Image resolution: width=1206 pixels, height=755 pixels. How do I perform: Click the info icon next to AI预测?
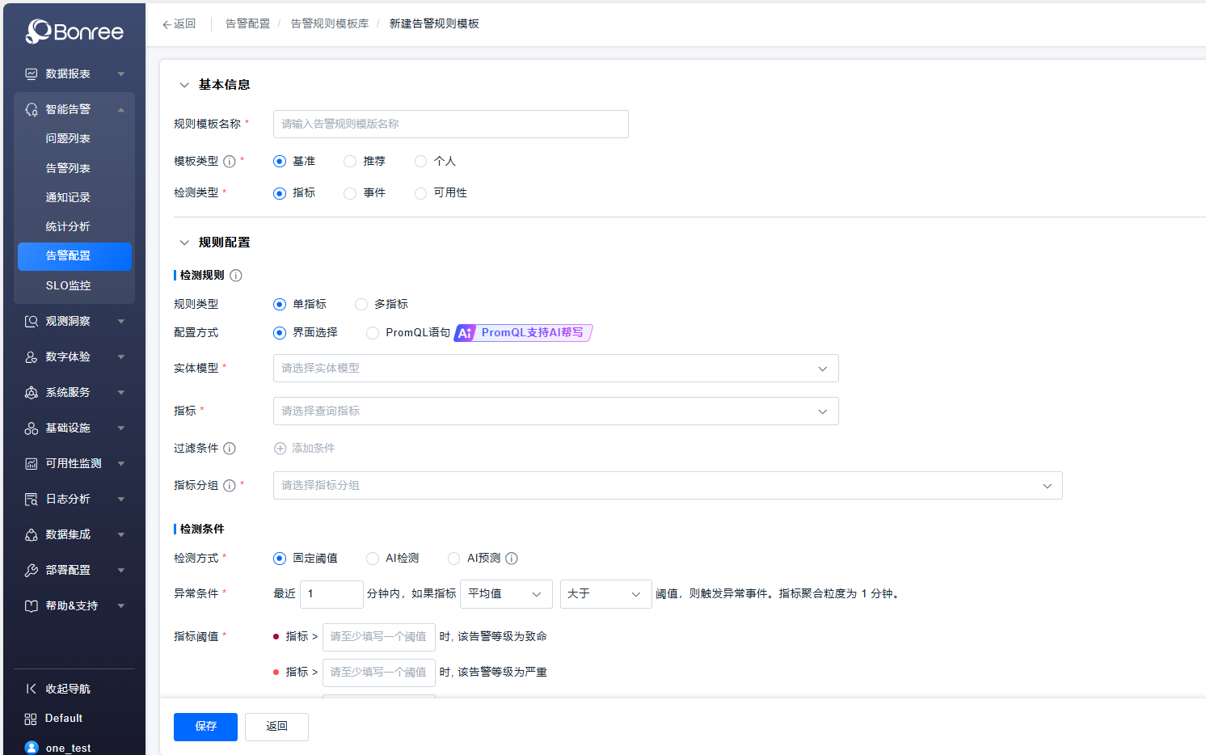512,559
